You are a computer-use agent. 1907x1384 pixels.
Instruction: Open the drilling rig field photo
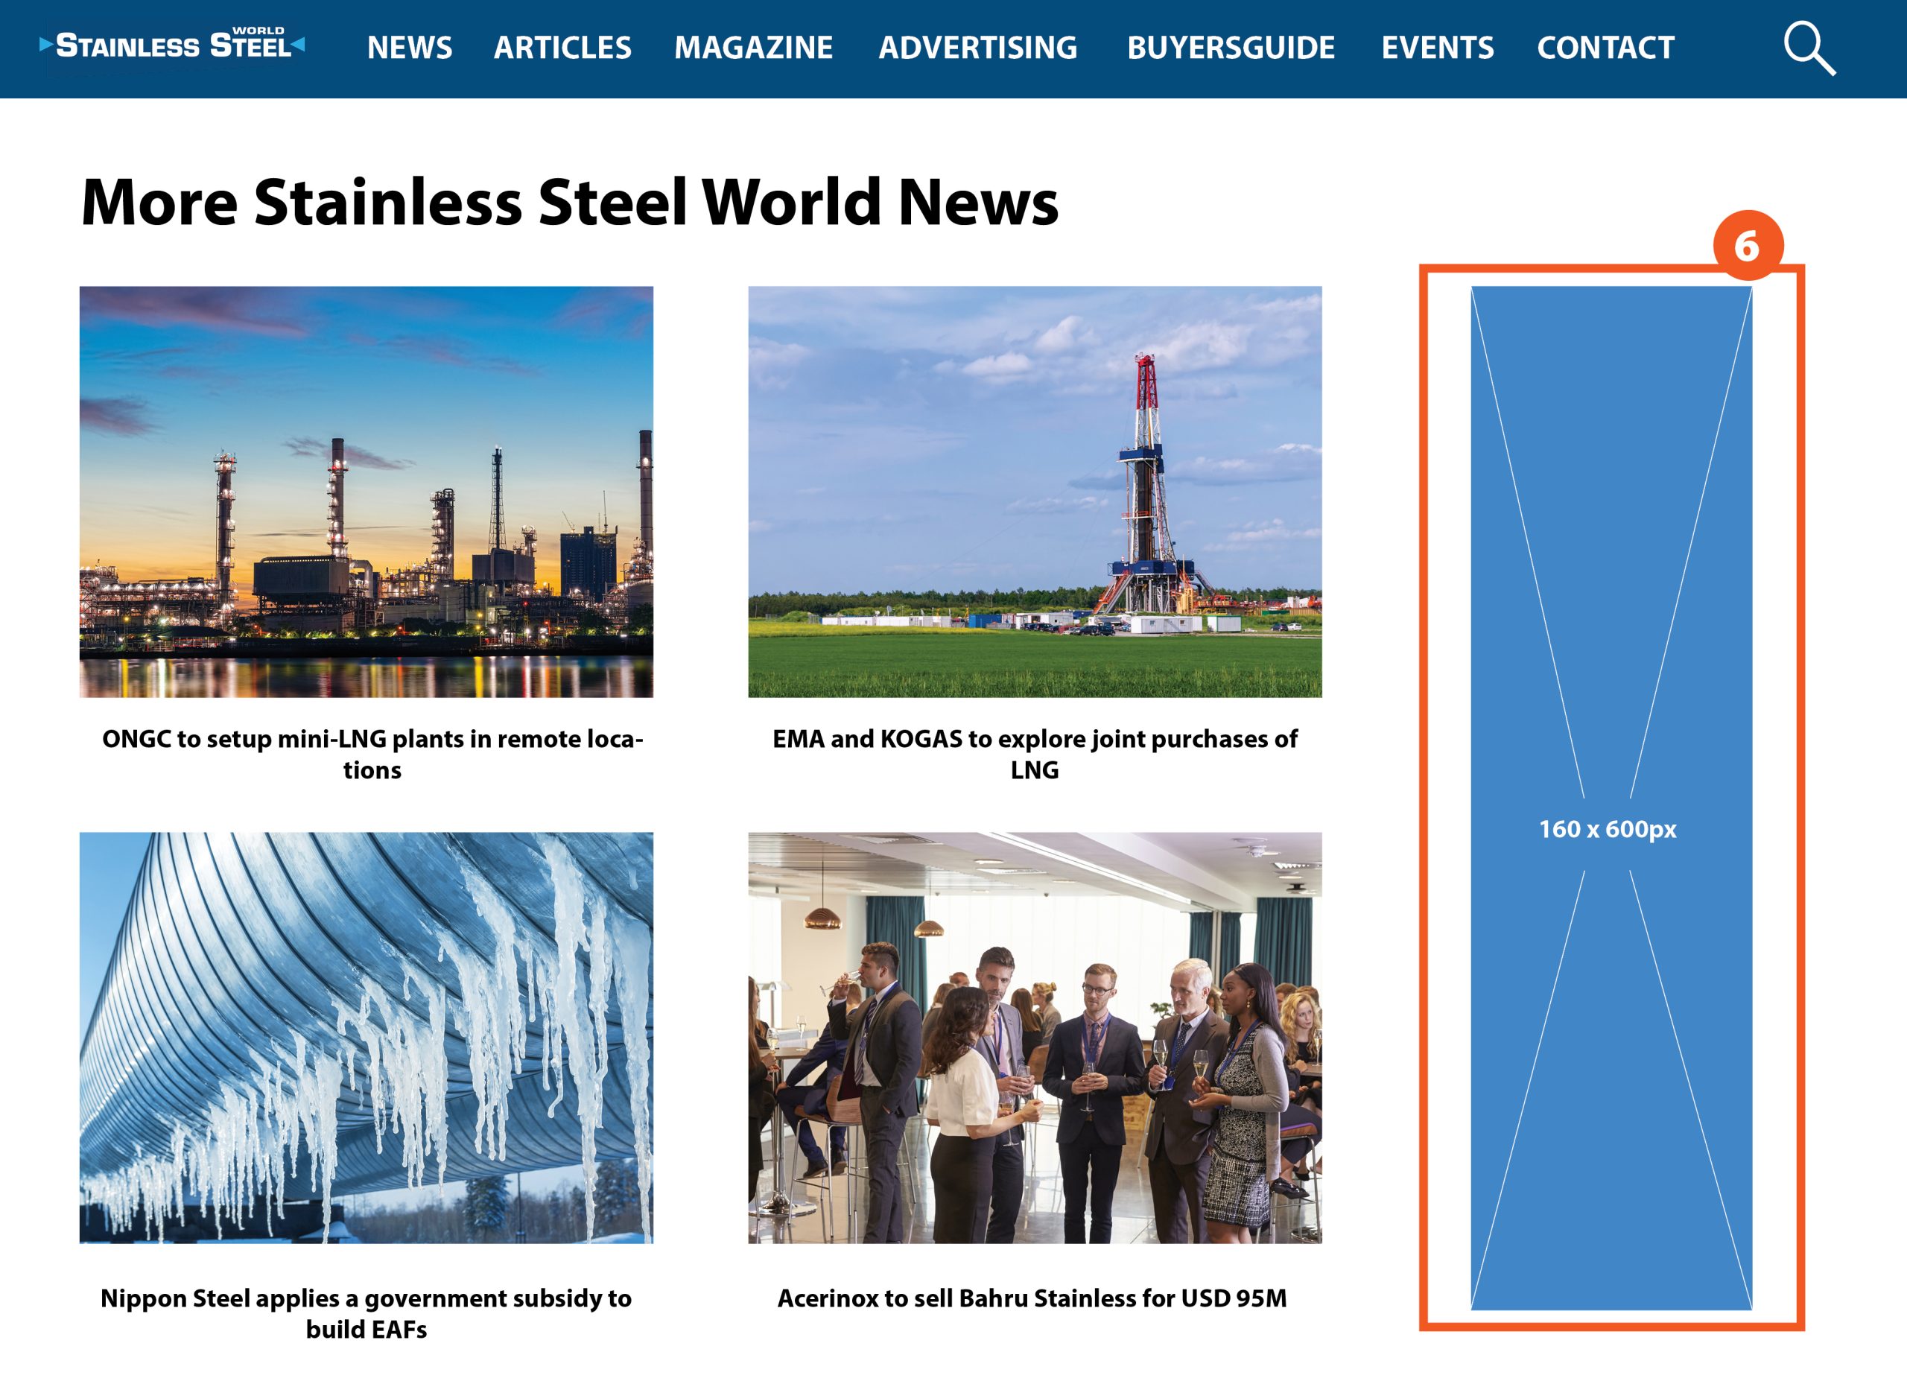[x=1034, y=492]
